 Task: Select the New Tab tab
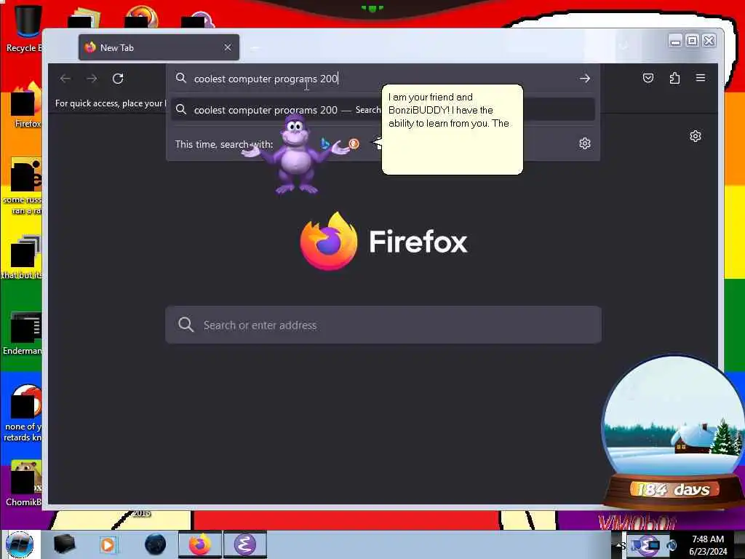[x=159, y=47]
